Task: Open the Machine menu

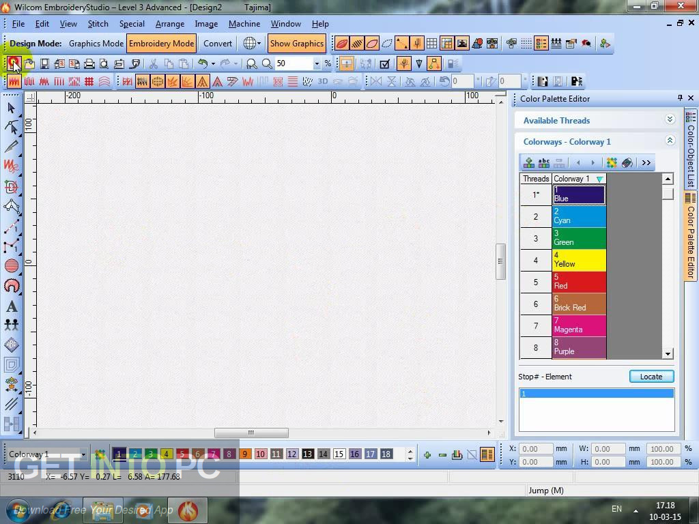Action: click(244, 24)
